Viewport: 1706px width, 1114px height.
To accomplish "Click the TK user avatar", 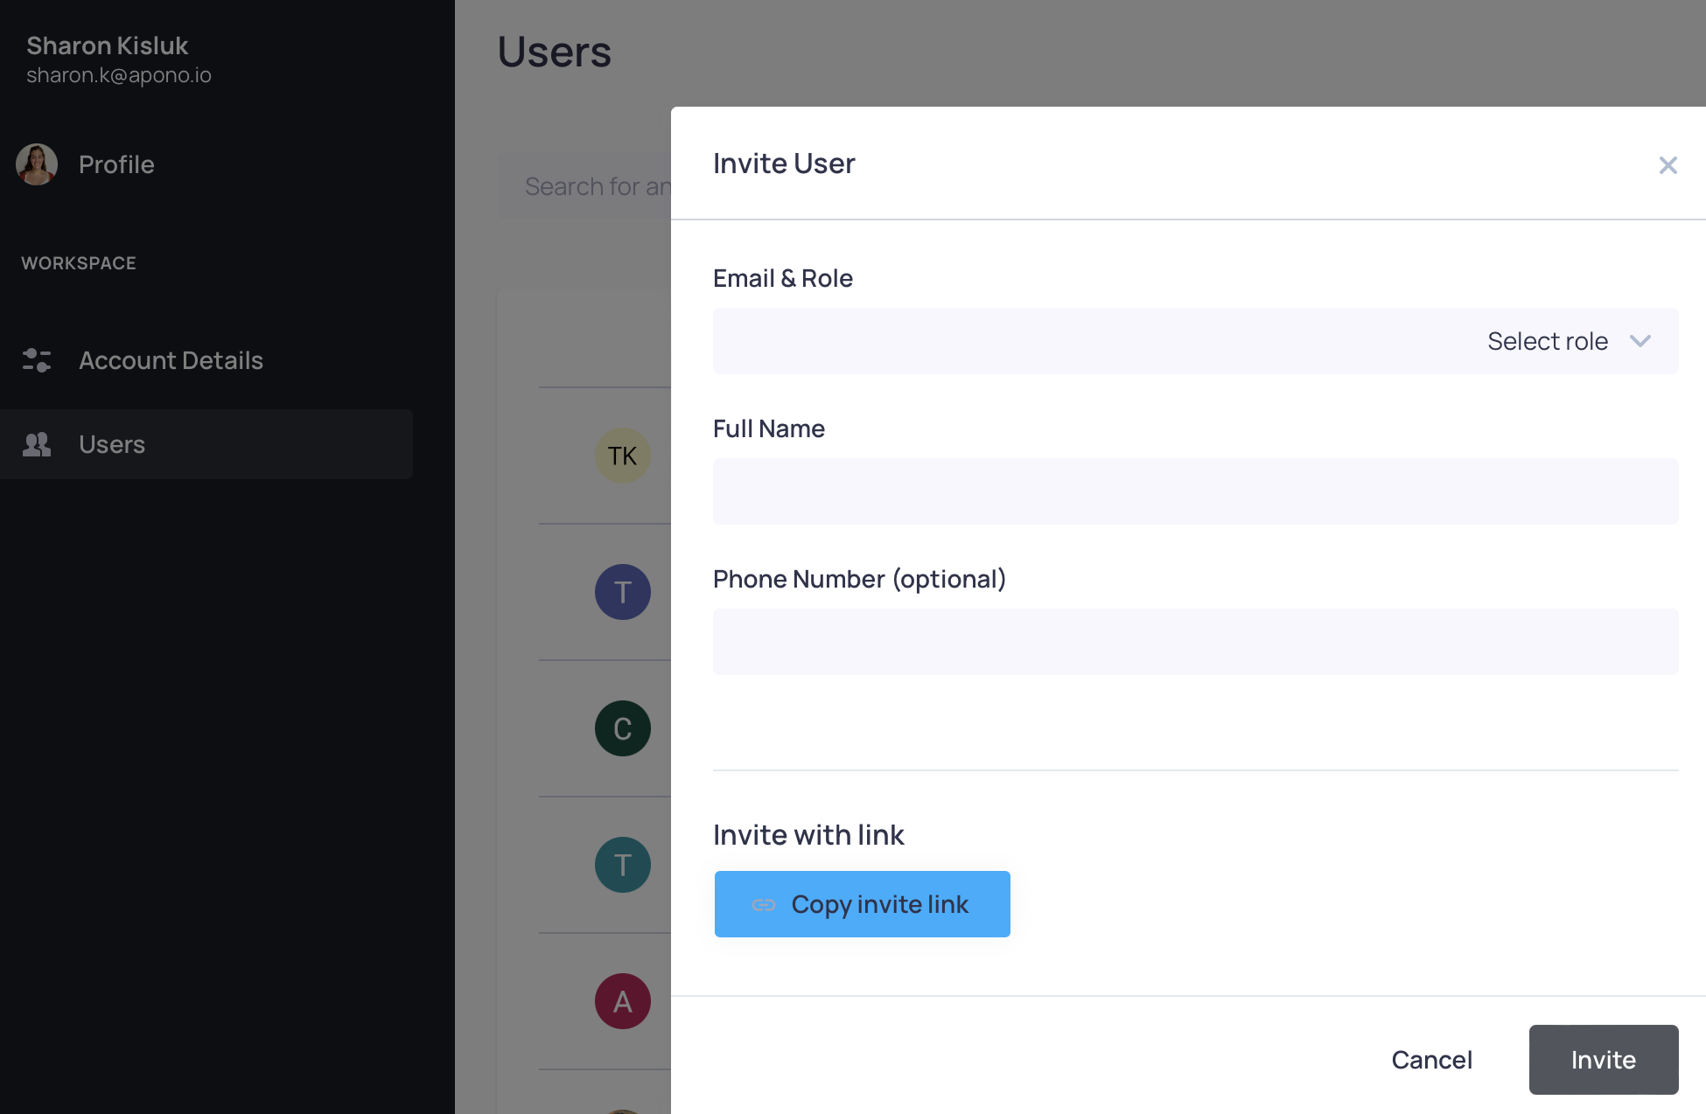I will [x=622, y=456].
